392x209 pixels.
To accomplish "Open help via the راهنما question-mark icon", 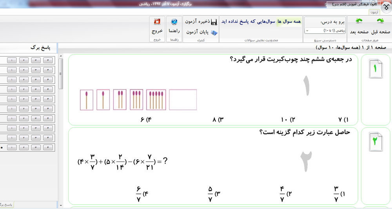I will [174, 22].
